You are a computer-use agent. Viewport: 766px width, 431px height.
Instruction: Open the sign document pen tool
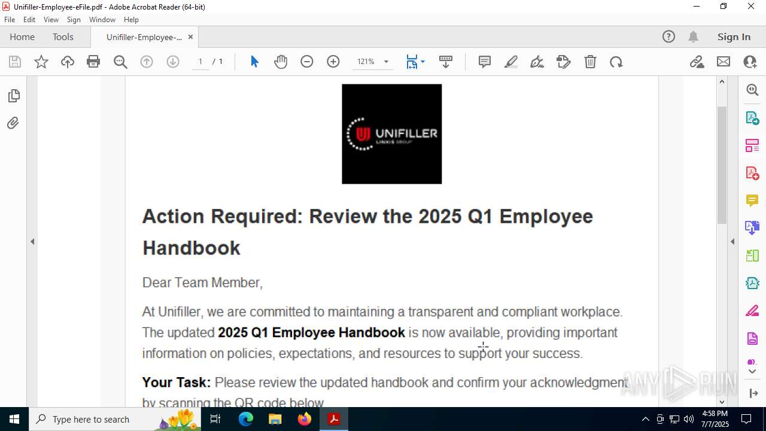click(x=537, y=62)
